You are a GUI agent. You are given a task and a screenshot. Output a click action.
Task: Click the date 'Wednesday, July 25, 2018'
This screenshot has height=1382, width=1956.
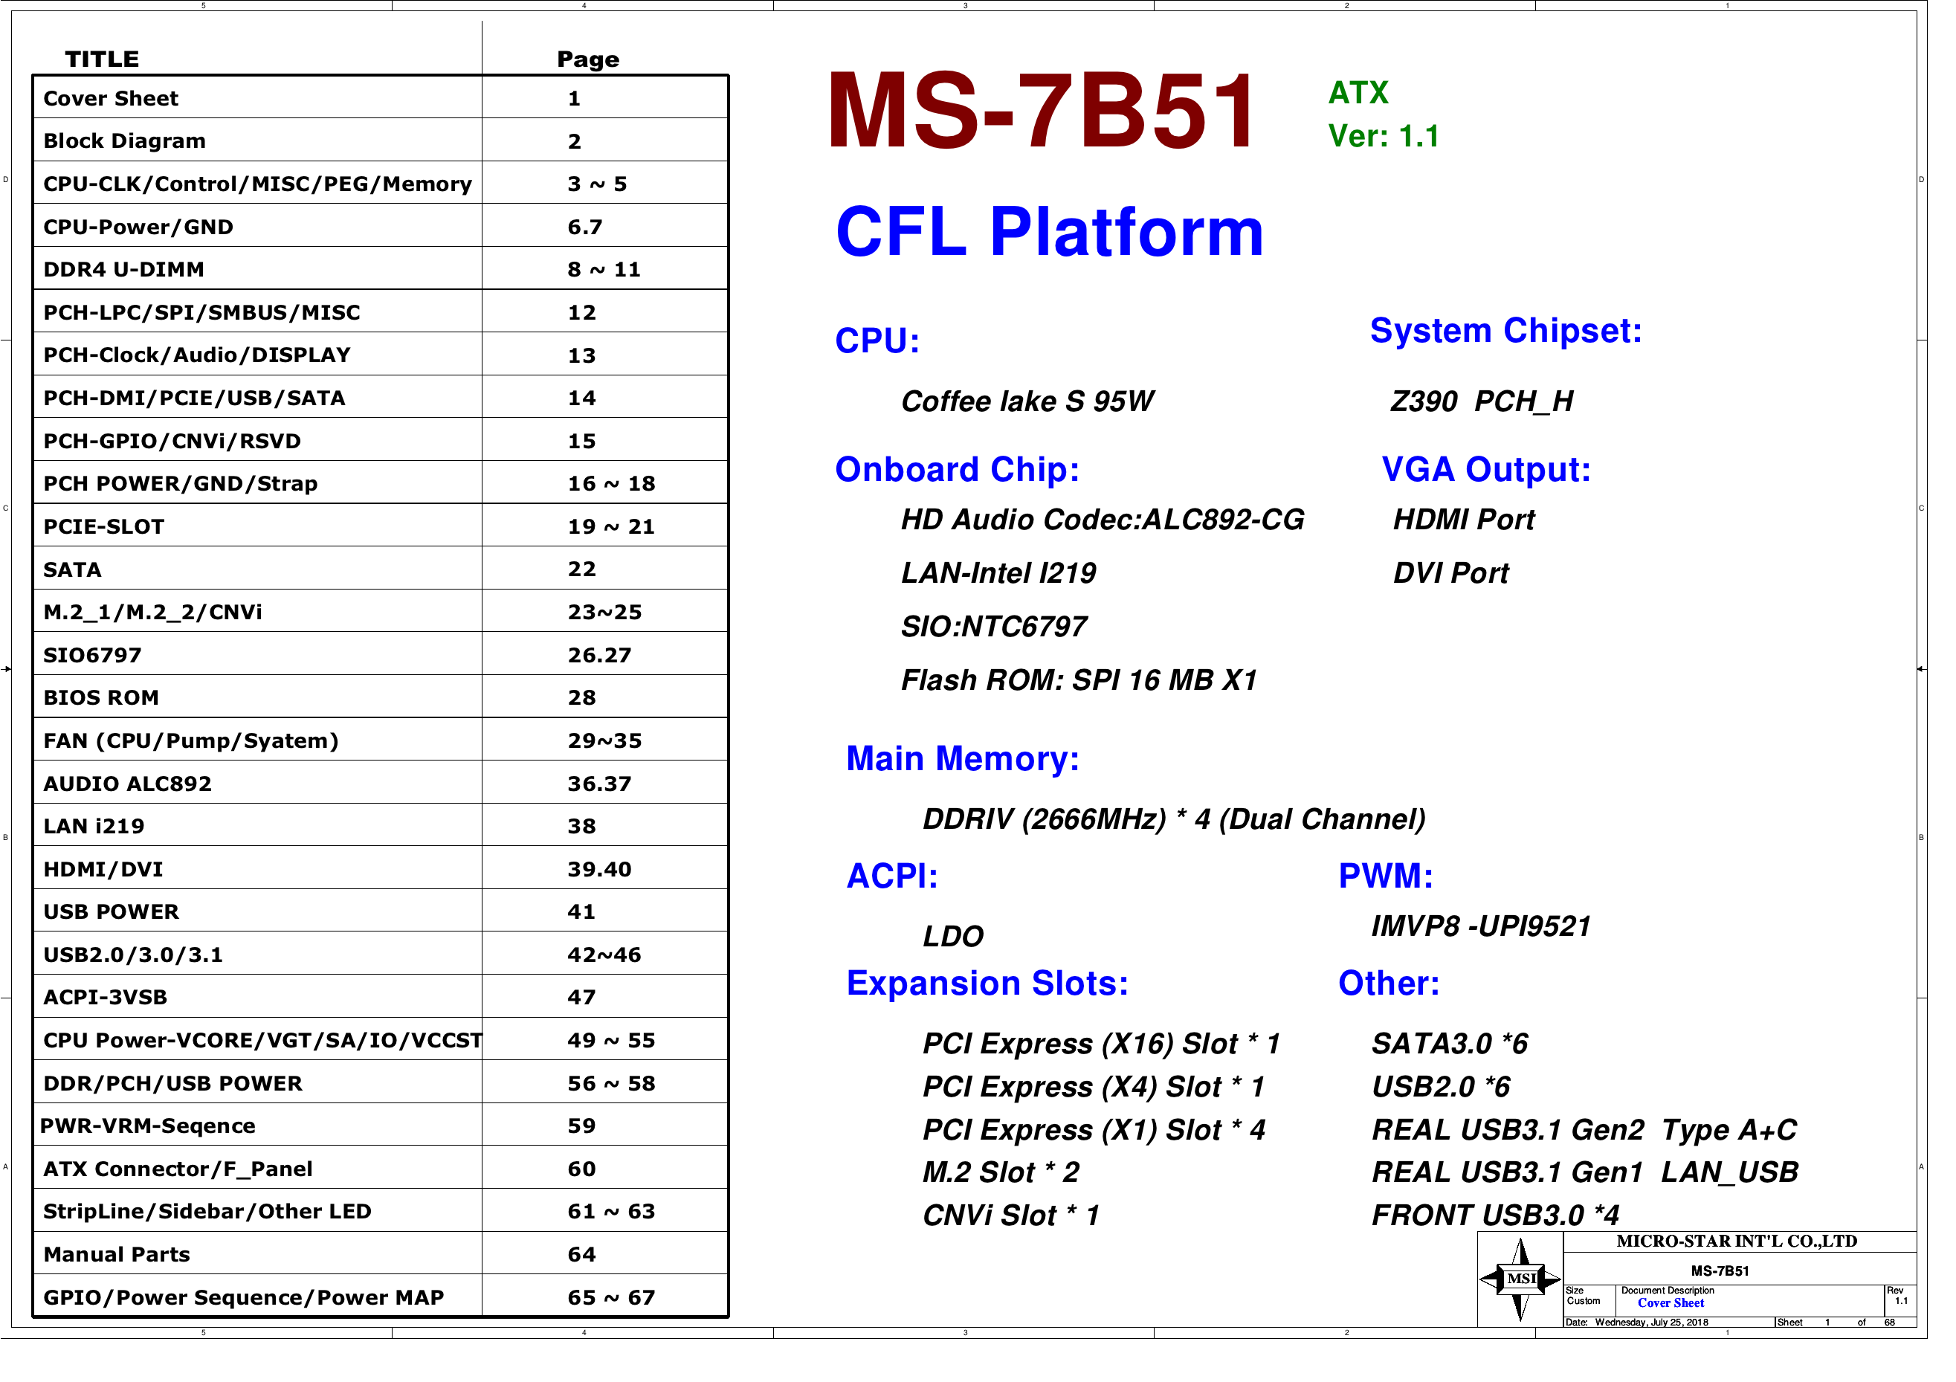click(1651, 1323)
